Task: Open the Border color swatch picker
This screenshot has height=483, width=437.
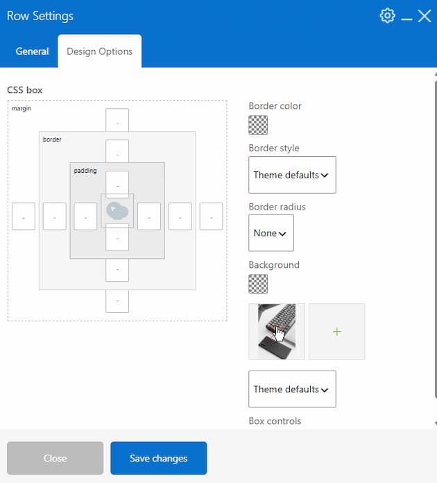Action: (x=258, y=125)
